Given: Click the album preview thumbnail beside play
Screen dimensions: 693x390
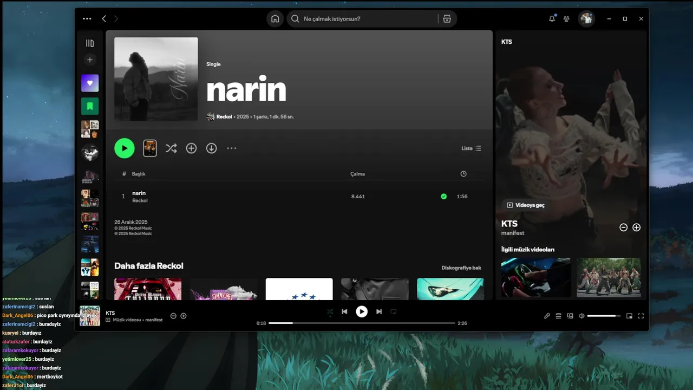Looking at the screenshot, I should pyautogui.click(x=150, y=148).
